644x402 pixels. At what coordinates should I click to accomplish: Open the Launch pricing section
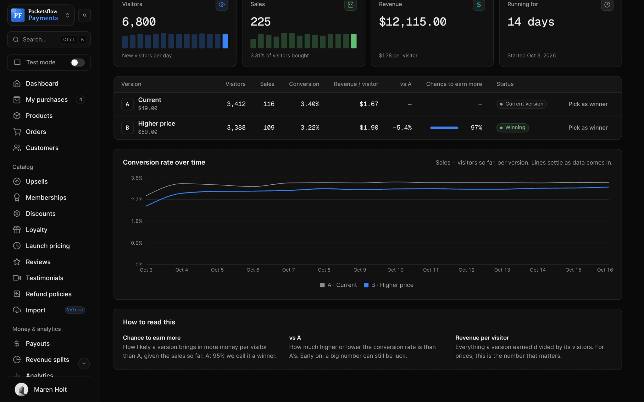pos(49,246)
